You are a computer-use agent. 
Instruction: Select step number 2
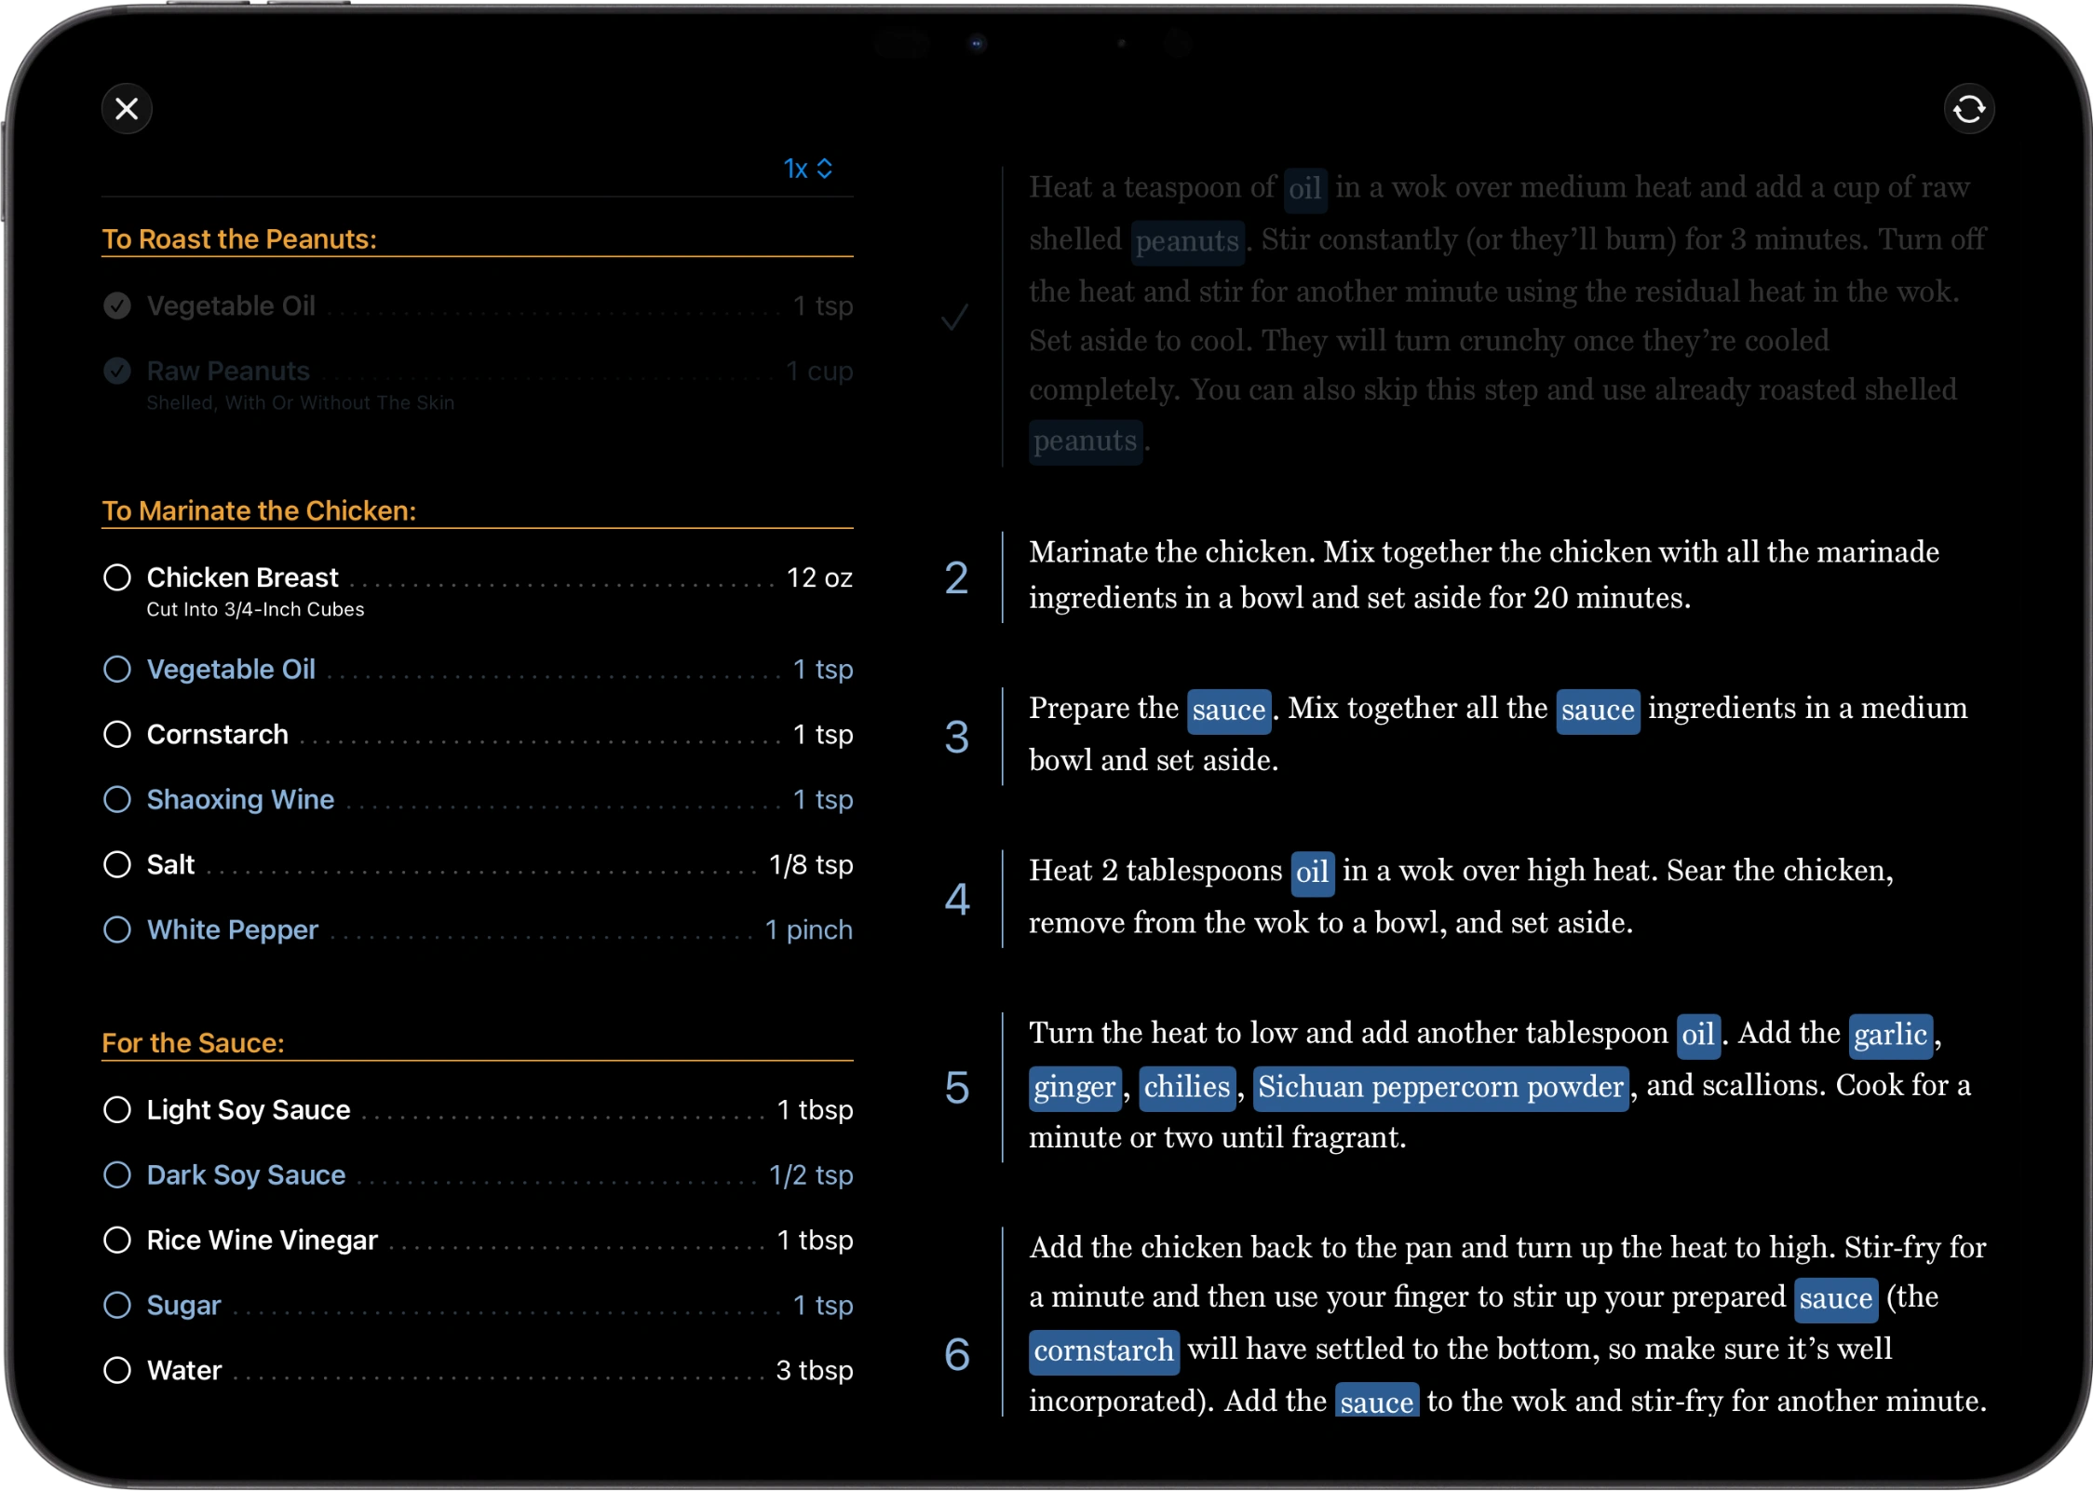click(x=956, y=577)
